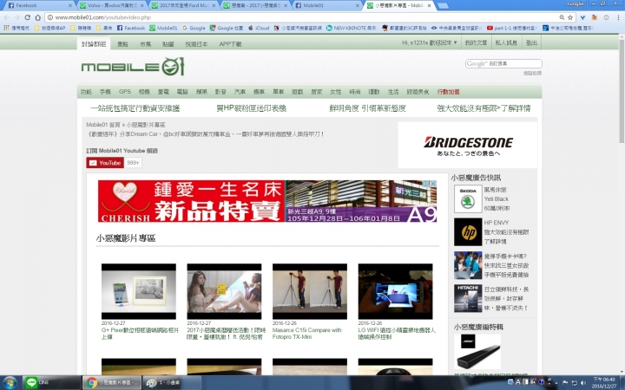Click the Mobile01 首頁 breadcrumb link
The width and height of the screenshot is (625, 390).
[x=102, y=125]
